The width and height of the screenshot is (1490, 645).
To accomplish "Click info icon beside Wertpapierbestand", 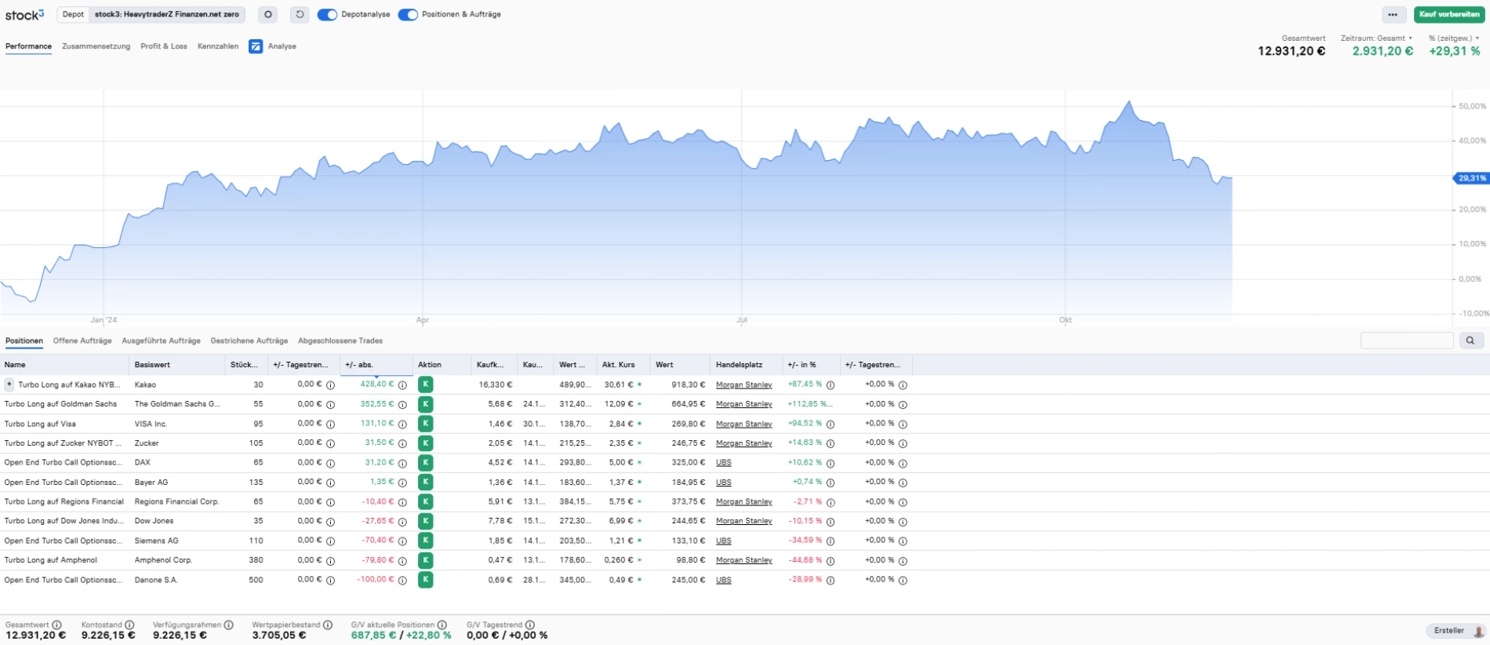I will [328, 625].
